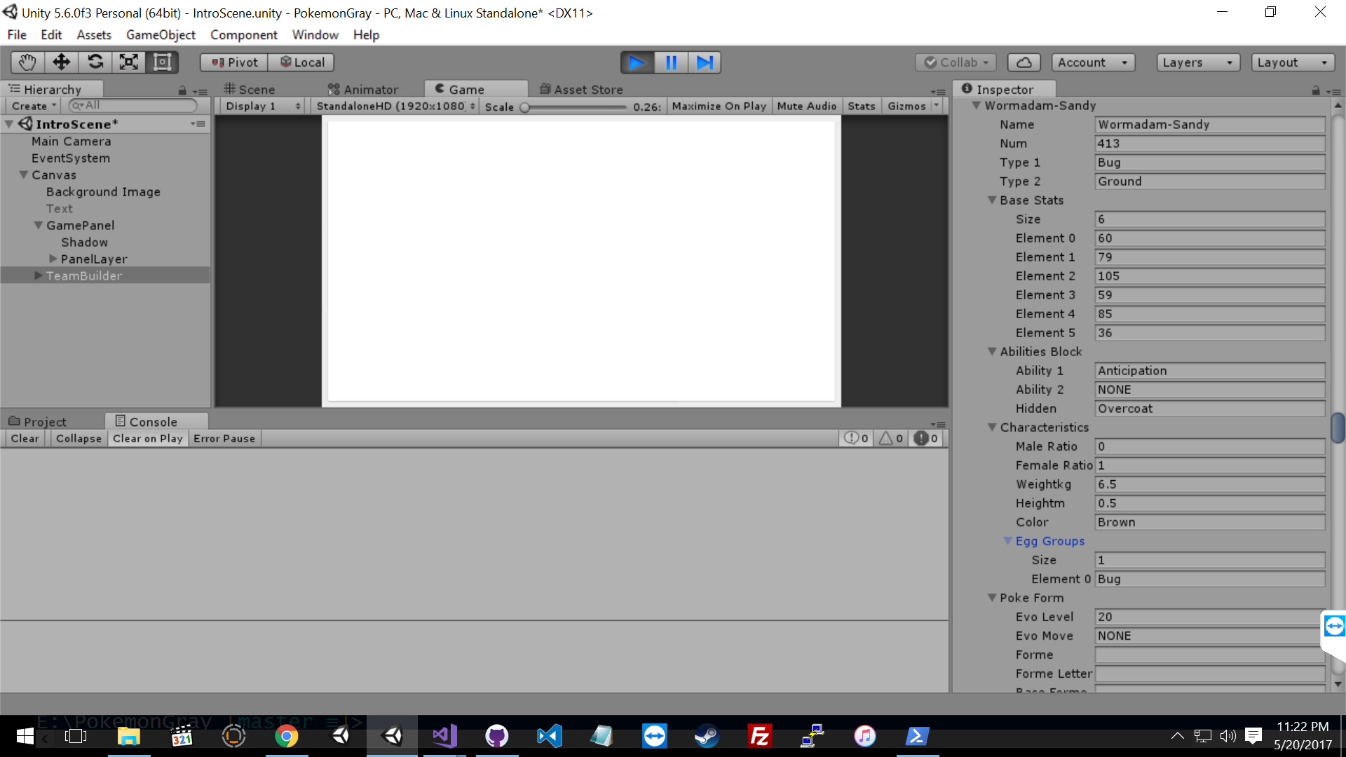Open the cloud services panel
The width and height of the screenshot is (1346, 757).
click(x=1024, y=62)
